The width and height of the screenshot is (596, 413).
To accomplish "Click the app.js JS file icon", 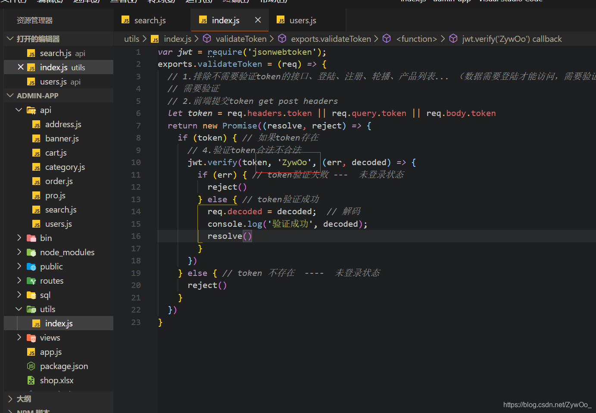I will 31,352.
